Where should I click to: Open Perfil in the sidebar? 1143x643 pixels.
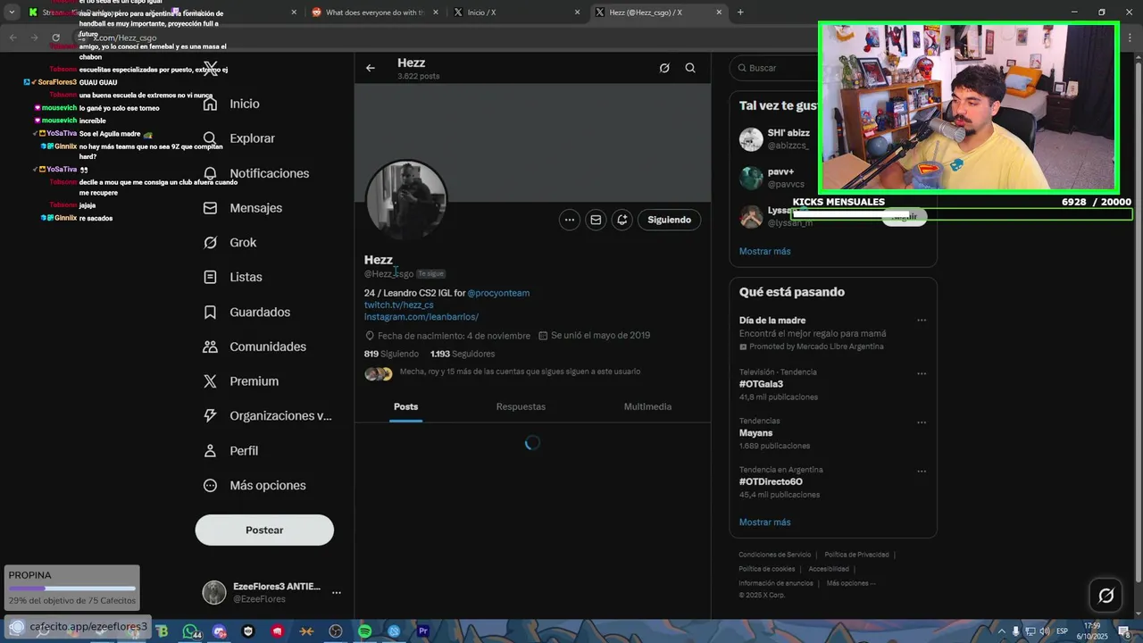pyautogui.click(x=231, y=451)
